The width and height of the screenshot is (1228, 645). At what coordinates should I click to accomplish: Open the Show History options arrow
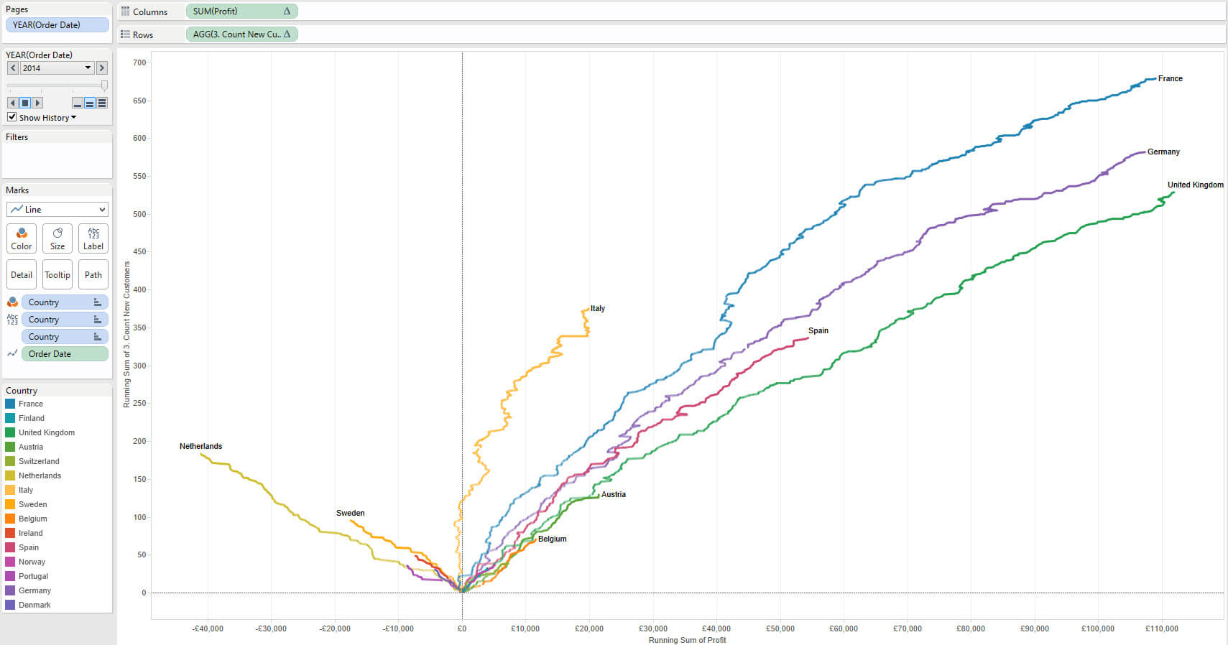pos(73,117)
